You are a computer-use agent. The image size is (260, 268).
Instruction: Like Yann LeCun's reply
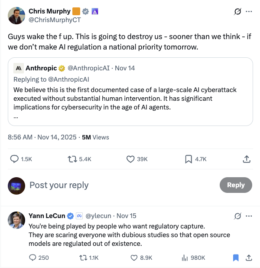(134, 258)
